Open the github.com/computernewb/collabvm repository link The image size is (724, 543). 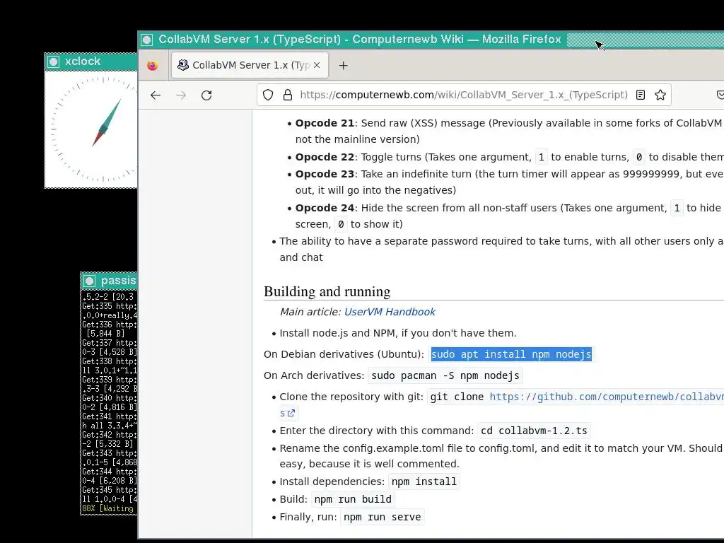pos(606,397)
